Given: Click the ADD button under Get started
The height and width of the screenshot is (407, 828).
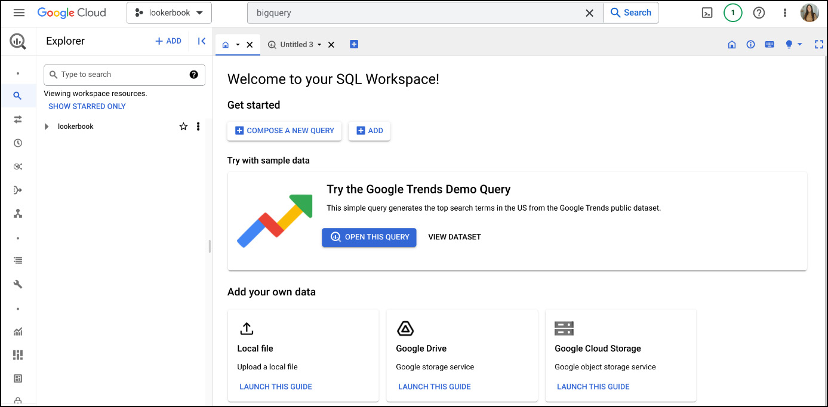Looking at the screenshot, I should point(370,131).
